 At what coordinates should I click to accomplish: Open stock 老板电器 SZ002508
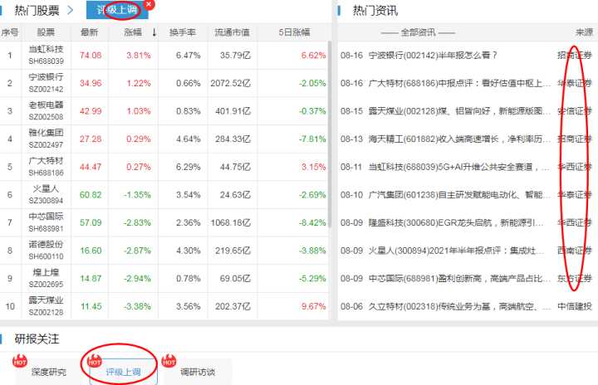click(x=46, y=110)
